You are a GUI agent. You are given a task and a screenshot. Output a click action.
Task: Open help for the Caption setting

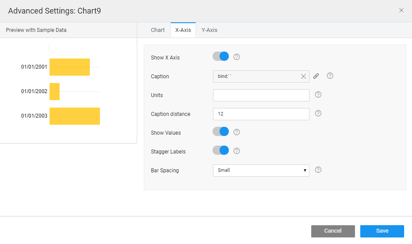point(330,76)
